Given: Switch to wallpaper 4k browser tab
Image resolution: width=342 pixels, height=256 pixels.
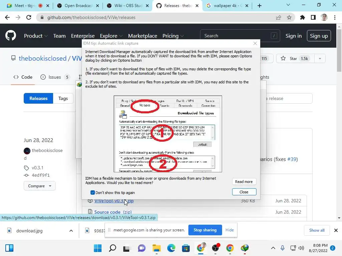Looking at the screenshot, I should 227,6.
